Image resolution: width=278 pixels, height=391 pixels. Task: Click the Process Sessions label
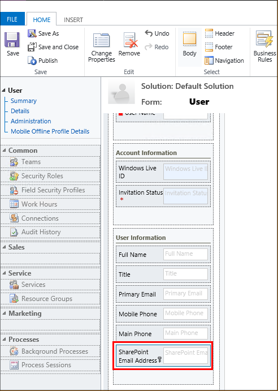pos(46,365)
